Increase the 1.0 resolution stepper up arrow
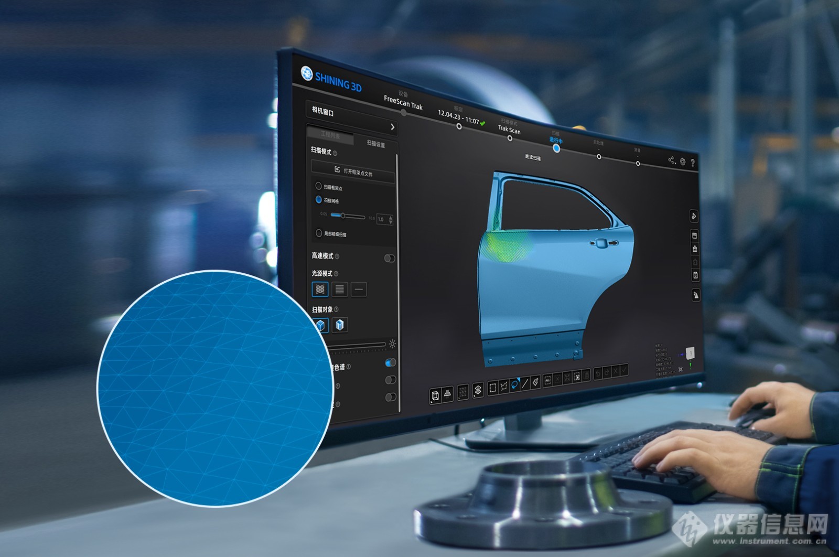The height and width of the screenshot is (557, 839). click(x=391, y=217)
